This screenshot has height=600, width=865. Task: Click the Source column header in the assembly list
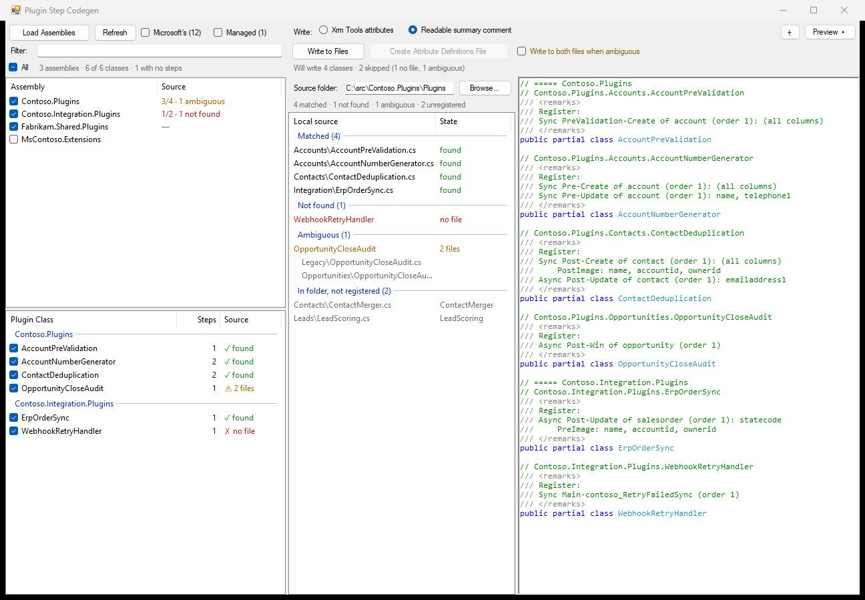(x=220, y=87)
